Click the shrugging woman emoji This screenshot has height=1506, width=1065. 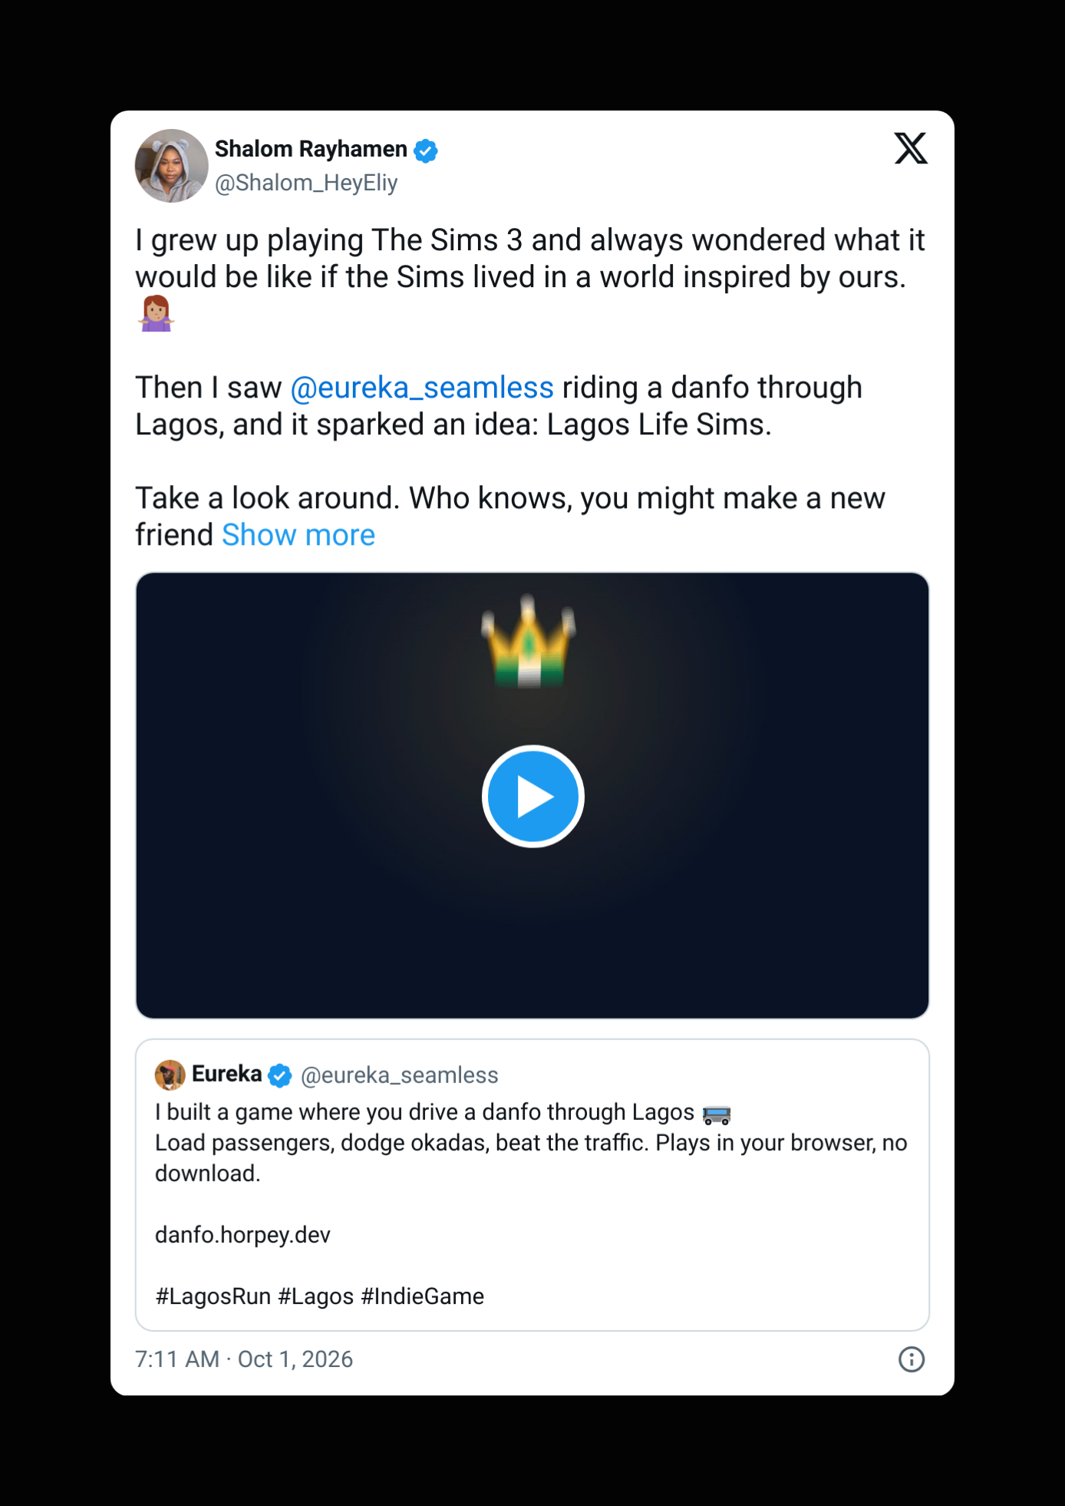point(156,314)
